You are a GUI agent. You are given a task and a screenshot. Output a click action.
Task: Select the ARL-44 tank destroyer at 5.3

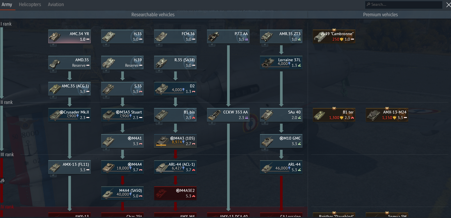tap(281, 167)
